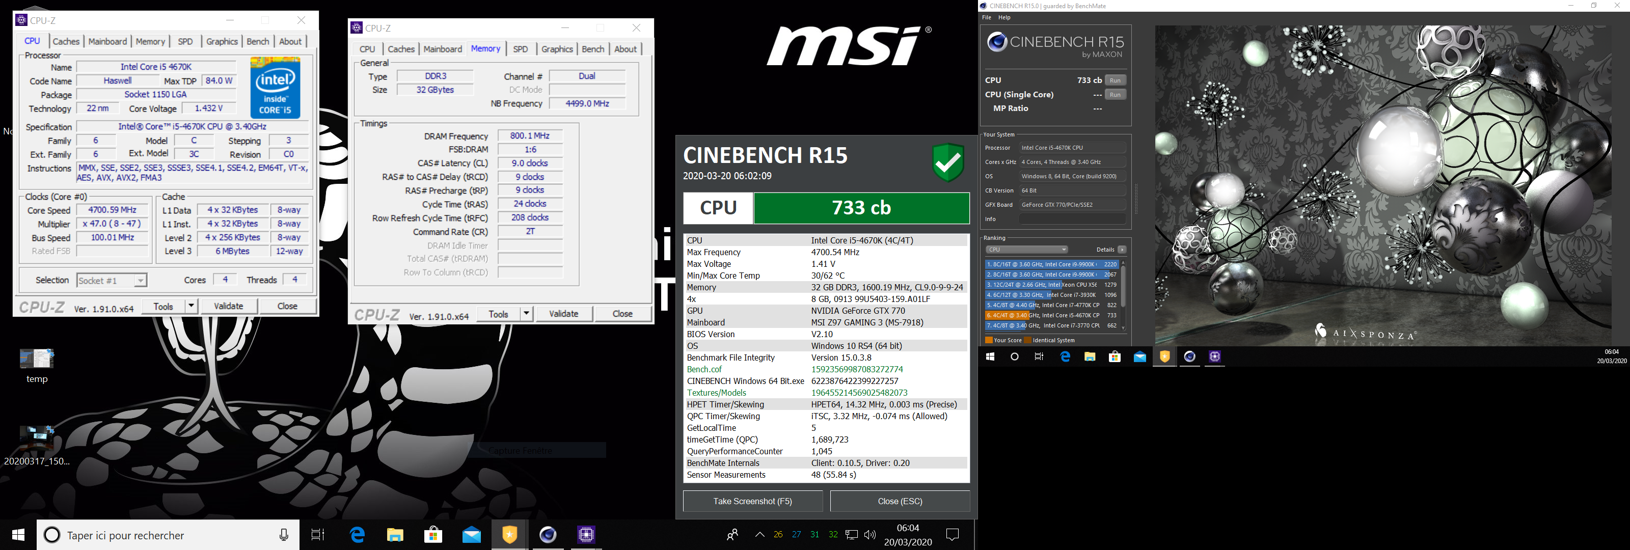
Task: Open the File menu in Cinebench
Action: click(x=987, y=18)
